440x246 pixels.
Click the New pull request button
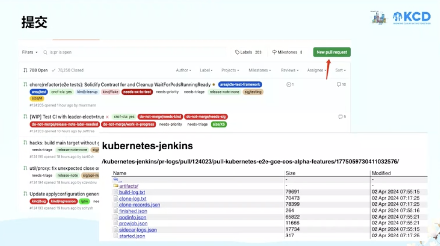[332, 52]
